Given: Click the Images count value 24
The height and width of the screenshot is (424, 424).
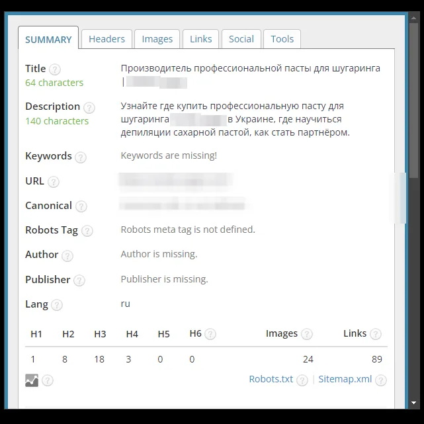Looking at the screenshot, I should tap(308, 359).
